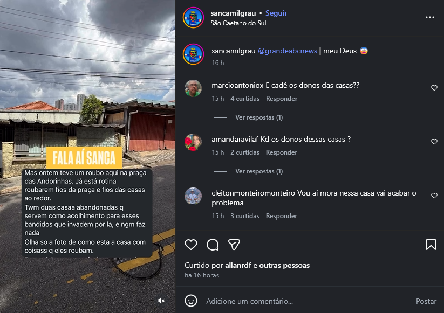Image resolution: width=444 pixels, height=313 pixels.
Task: Reply to cleitonmonteiromonteiro's comment
Action: coord(282,216)
